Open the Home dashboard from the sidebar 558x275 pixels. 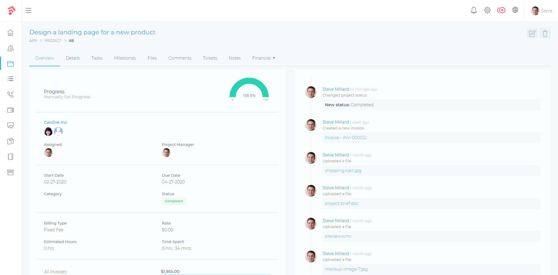click(11, 33)
